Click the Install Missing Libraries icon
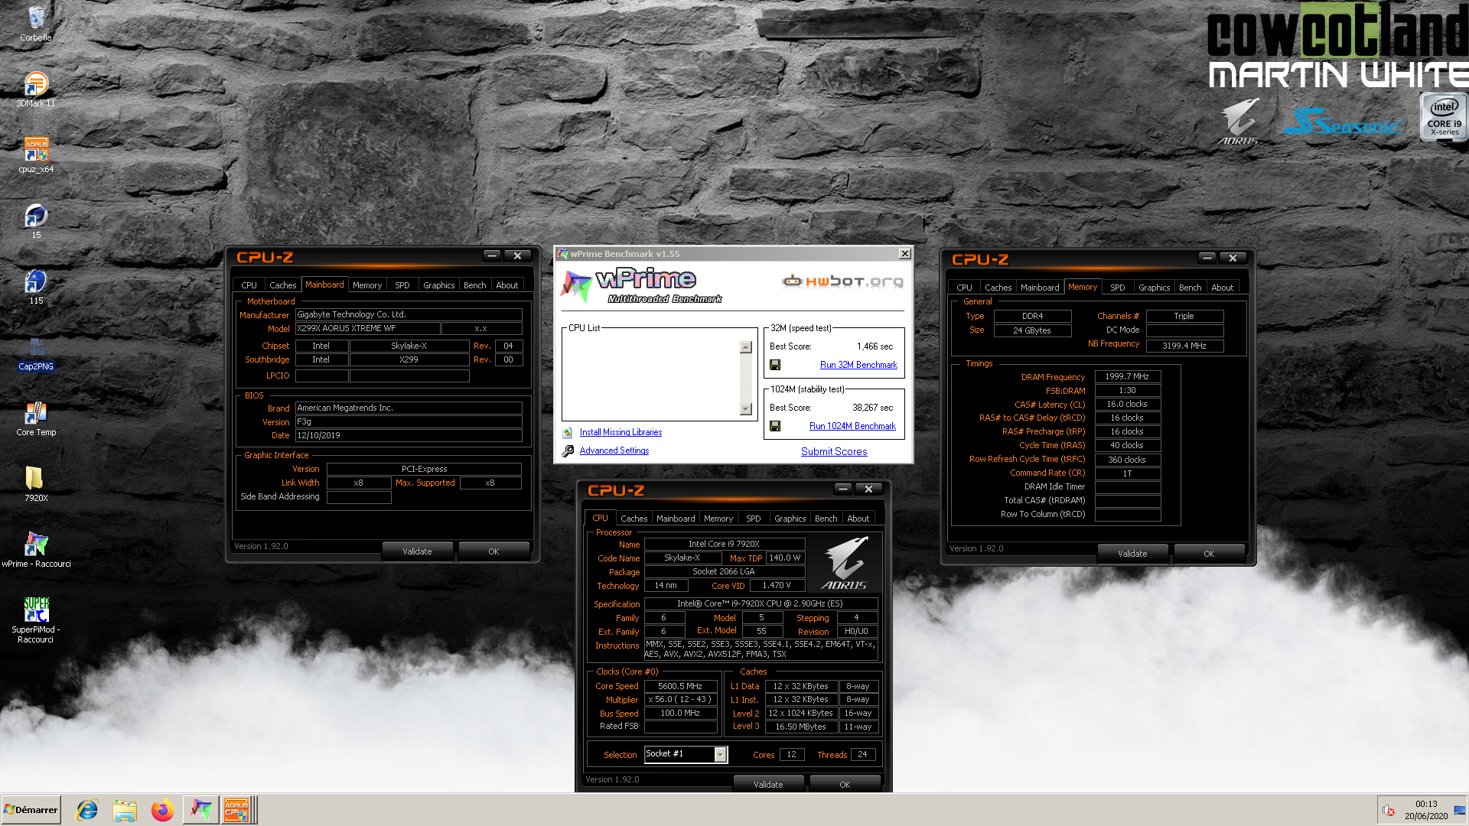The height and width of the screenshot is (826, 1469). pos(568,433)
